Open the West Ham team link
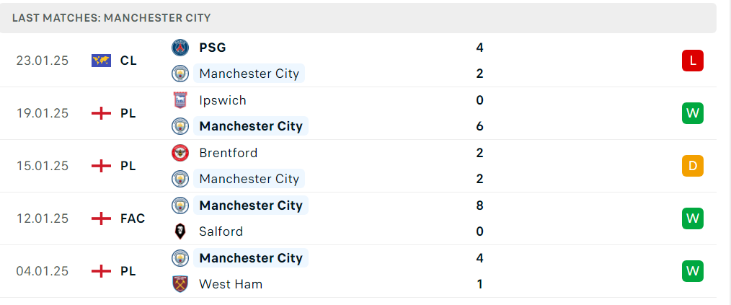 click(x=231, y=285)
